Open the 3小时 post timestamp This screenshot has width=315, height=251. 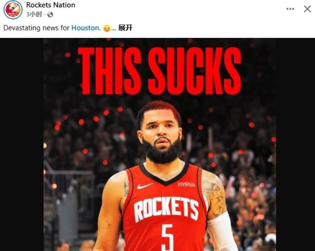click(34, 14)
